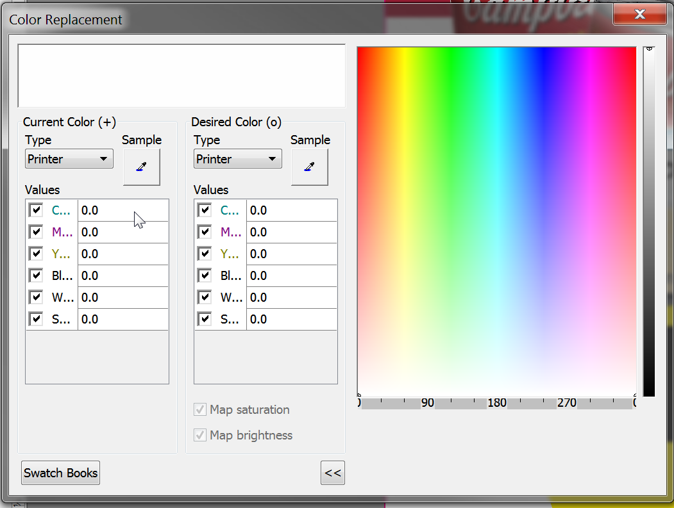
Task: Click the Black value field in Current Color
Action: coord(123,275)
